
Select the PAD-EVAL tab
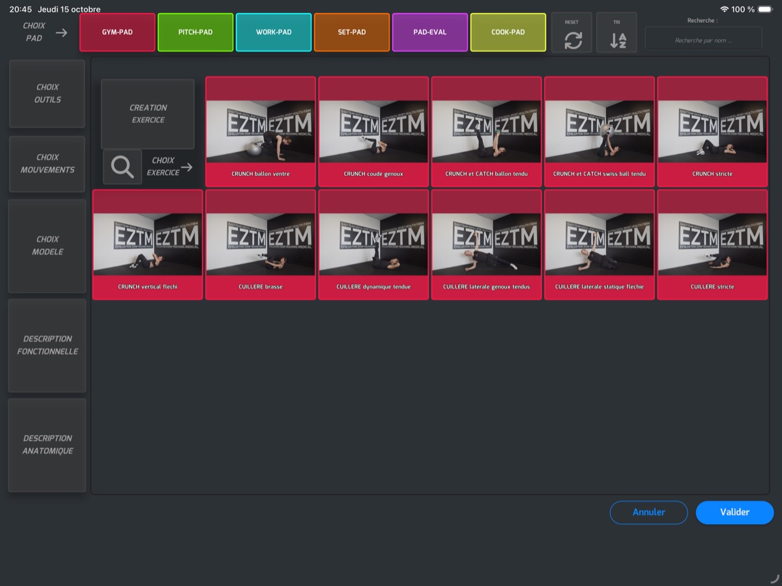430,32
